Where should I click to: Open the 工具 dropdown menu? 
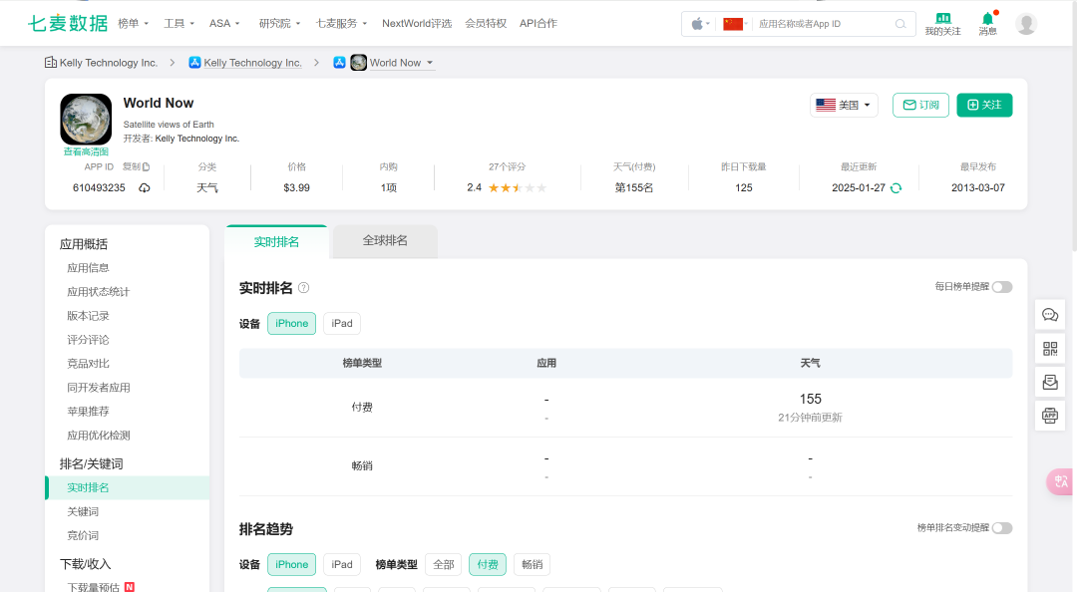[179, 23]
